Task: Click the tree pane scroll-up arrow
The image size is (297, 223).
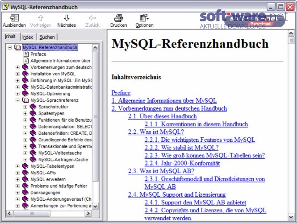Action: (x=95, y=48)
